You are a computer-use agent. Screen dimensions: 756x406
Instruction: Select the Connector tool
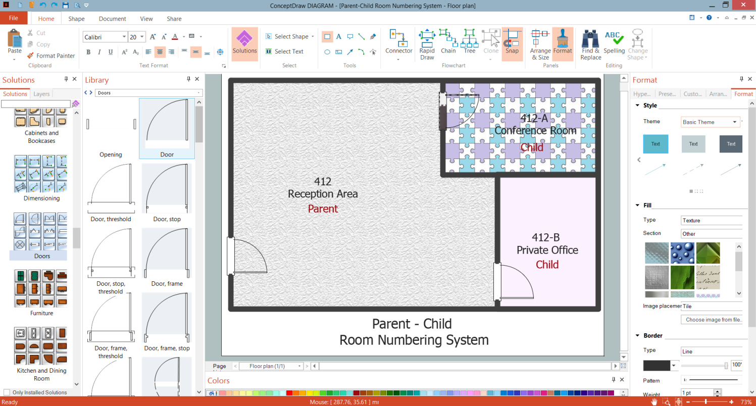coord(398,44)
